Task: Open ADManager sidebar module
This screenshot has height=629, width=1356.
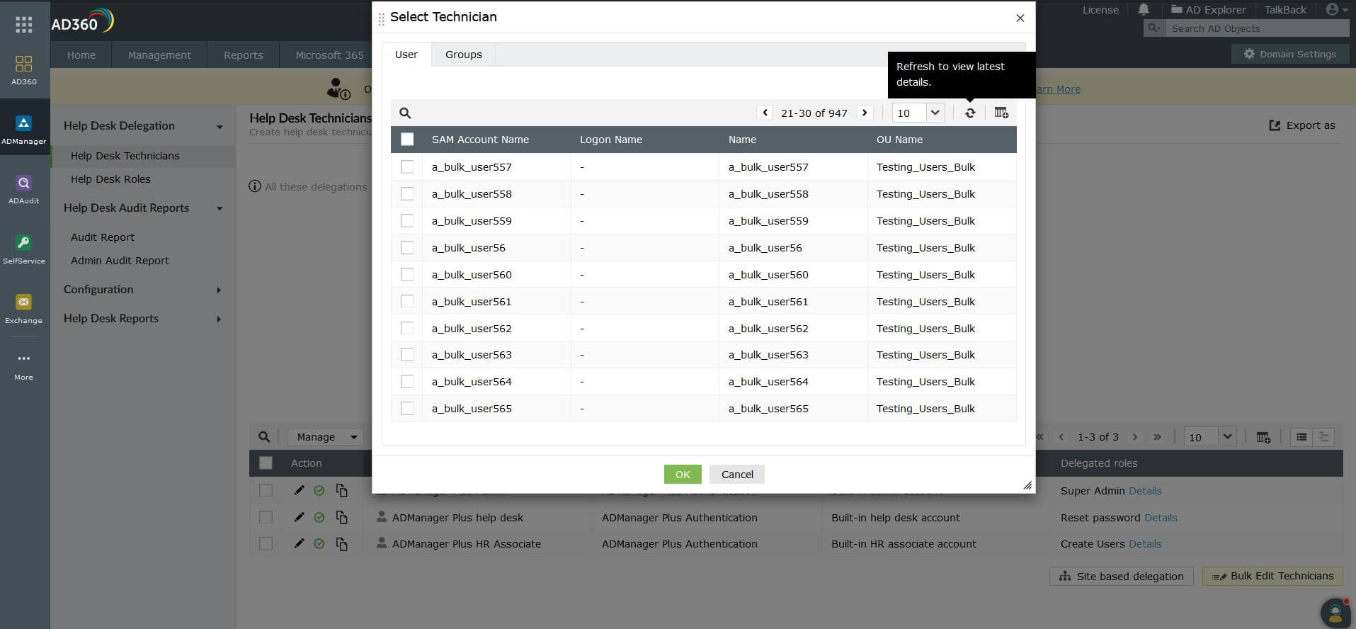Action: tap(24, 130)
